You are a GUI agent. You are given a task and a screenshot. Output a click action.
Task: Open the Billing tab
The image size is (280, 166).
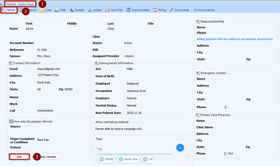pos(160,10)
